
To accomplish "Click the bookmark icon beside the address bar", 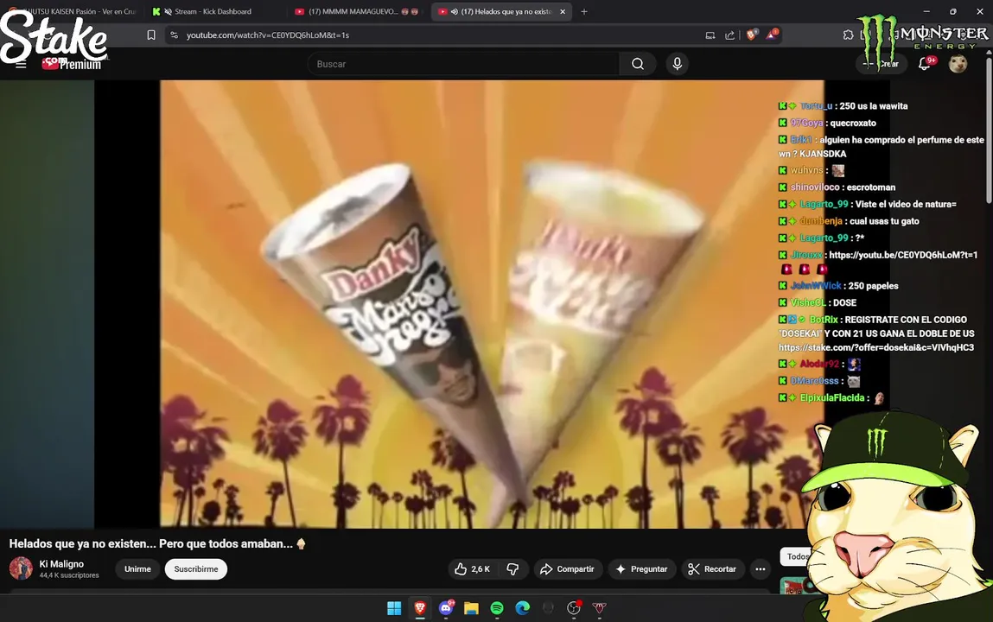I will 150,35.
